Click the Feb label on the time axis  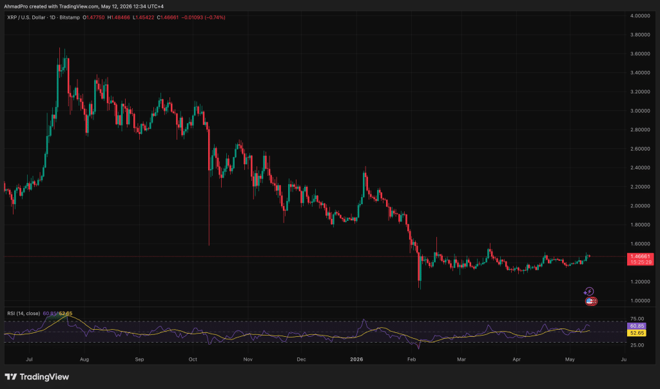click(411, 359)
